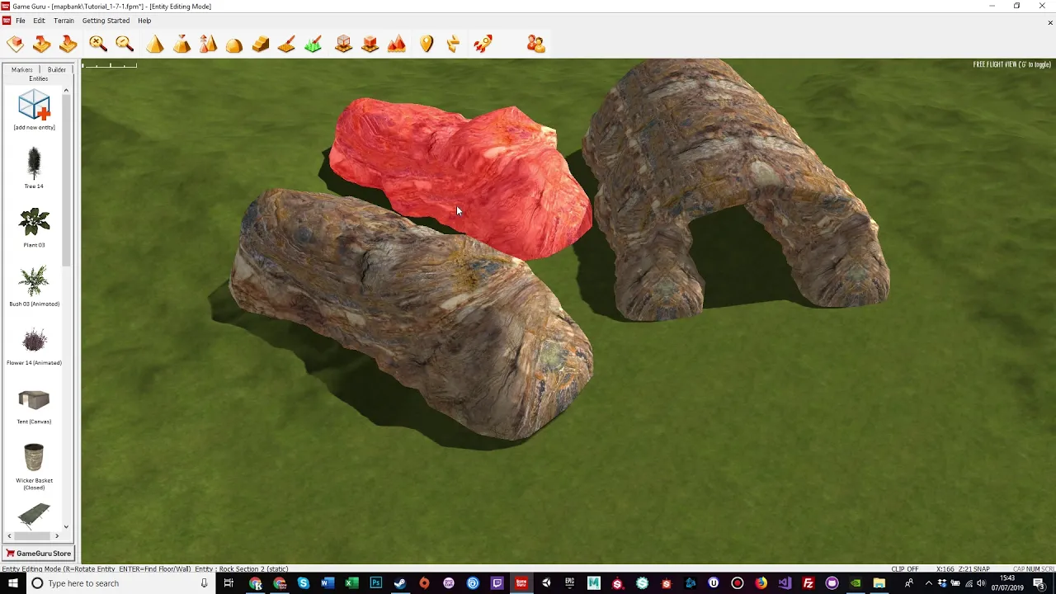Select the Shape terrain pyramid tool
The width and height of the screenshot is (1056, 594).
tap(155, 44)
